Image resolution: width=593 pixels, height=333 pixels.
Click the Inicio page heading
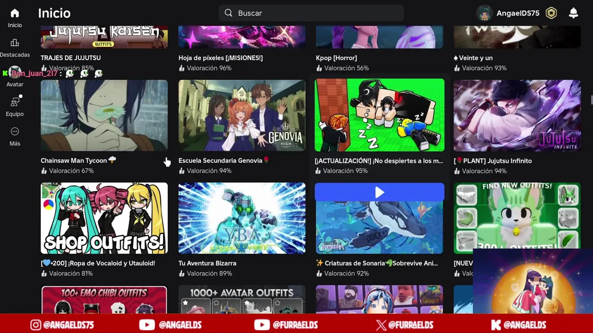[x=54, y=13]
